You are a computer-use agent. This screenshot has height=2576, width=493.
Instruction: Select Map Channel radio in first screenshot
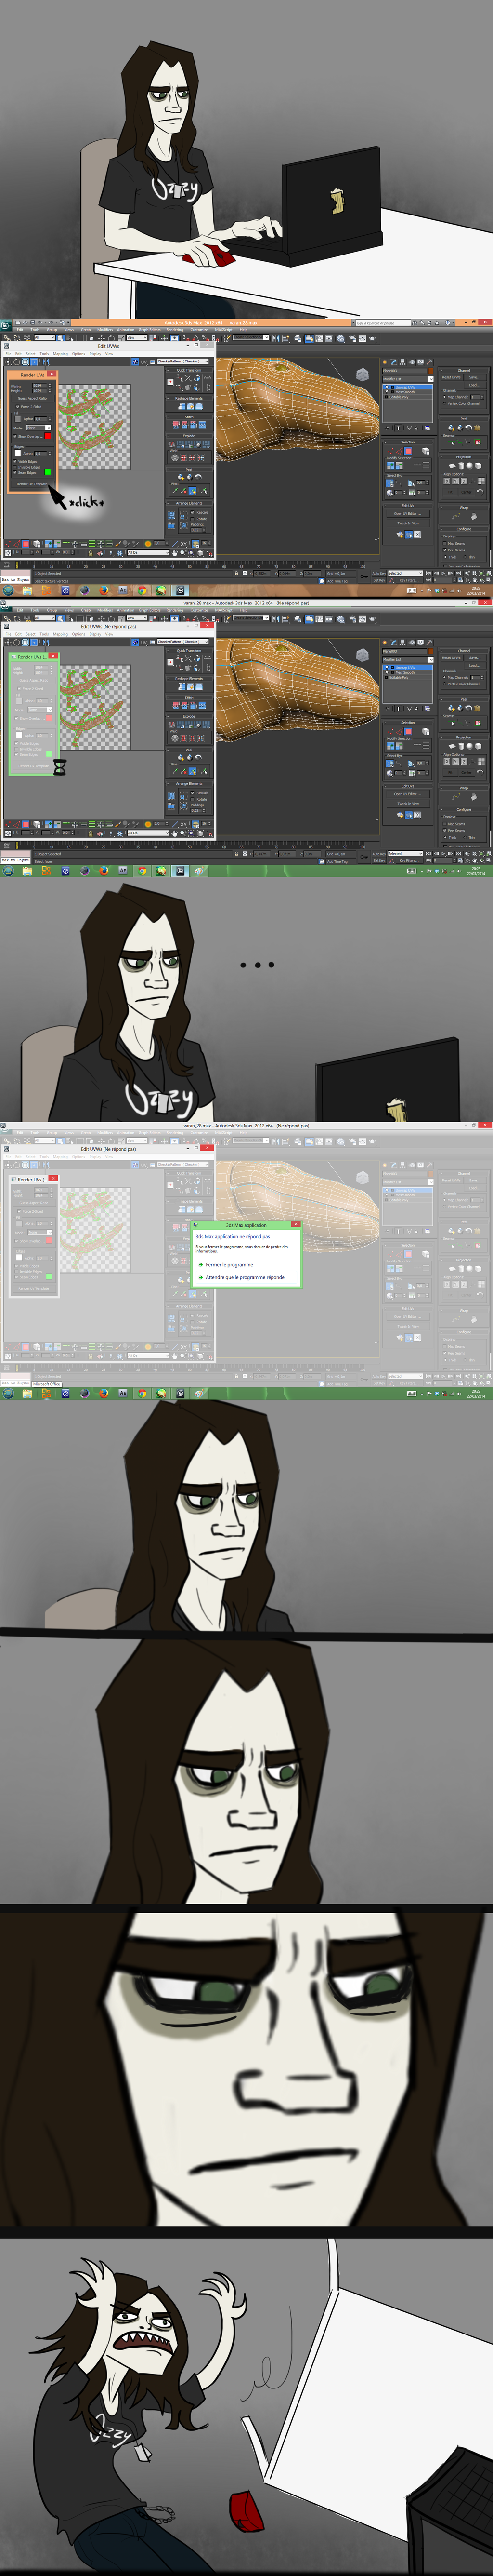tap(444, 397)
